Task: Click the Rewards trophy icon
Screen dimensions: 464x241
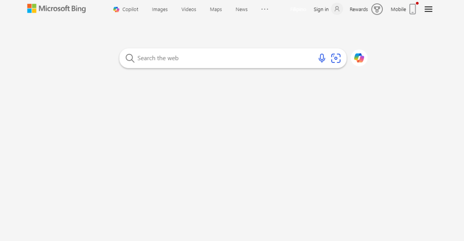Action: click(x=377, y=9)
